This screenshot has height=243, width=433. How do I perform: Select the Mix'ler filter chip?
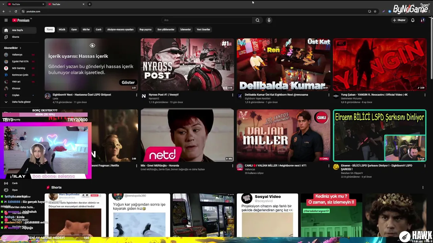pos(86,30)
